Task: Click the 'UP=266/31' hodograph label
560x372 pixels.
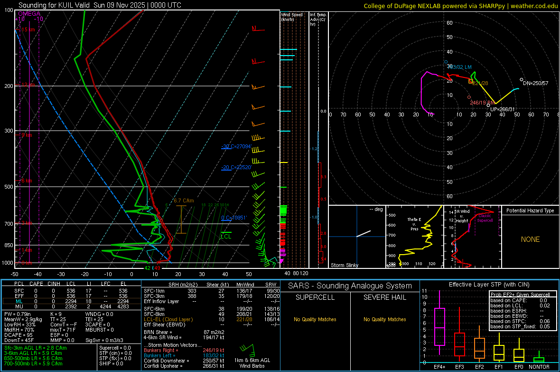Action: coord(503,109)
